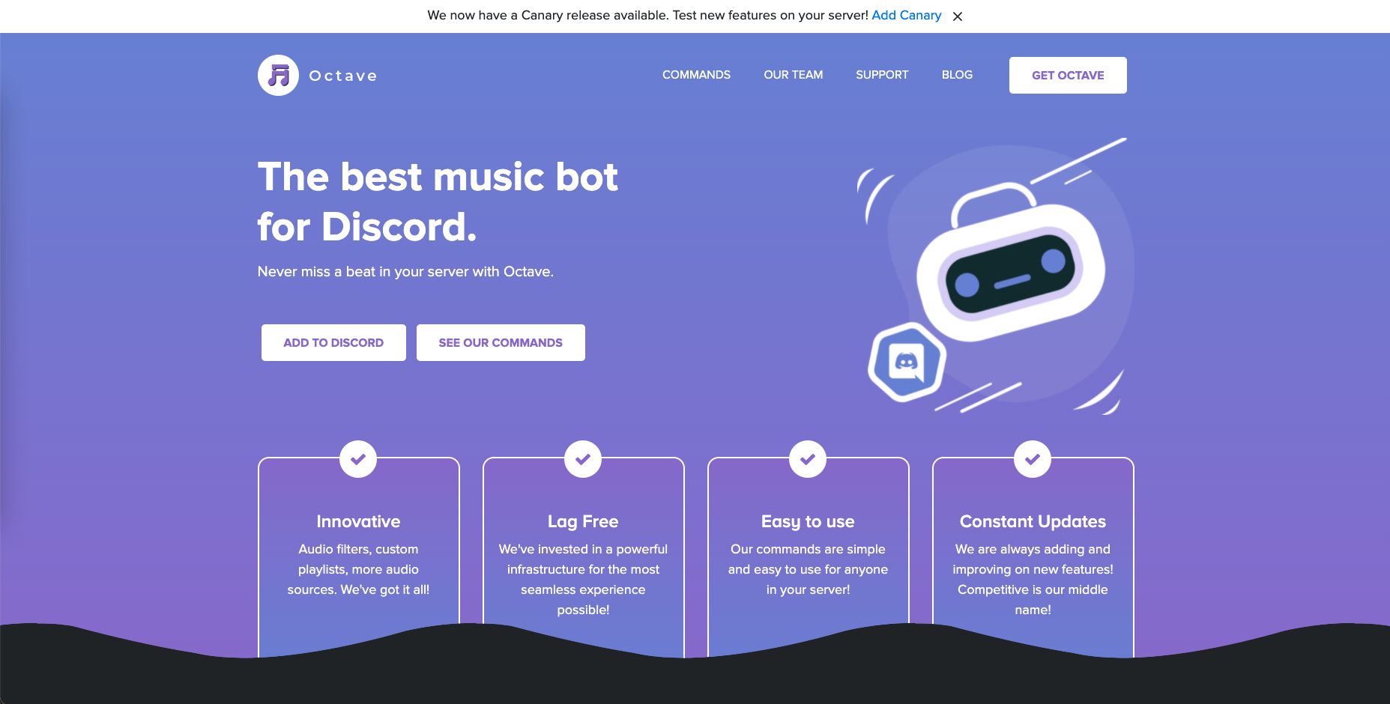The width and height of the screenshot is (1390, 704).
Task: Click the See Our Commands button
Action: click(x=501, y=342)
